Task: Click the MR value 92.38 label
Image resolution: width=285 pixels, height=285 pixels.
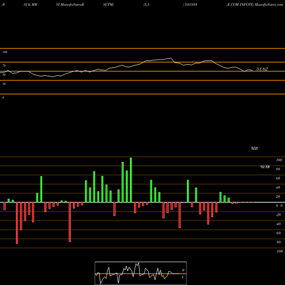Action: tap(265, 167)
